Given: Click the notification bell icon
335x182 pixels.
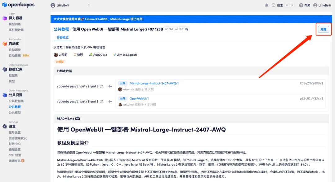Looking at the screenshot, I should tap(266, 5).
